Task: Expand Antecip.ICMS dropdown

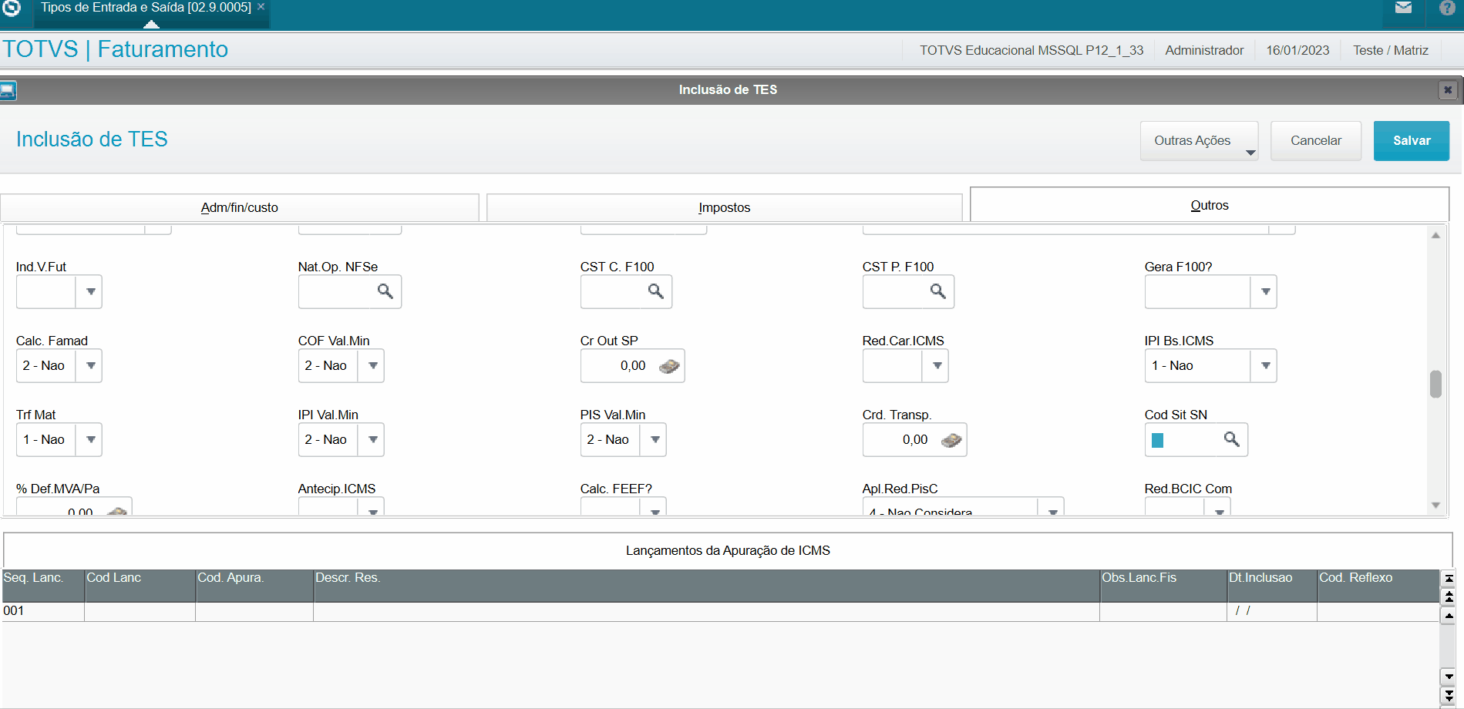Action: click(372, 509)
